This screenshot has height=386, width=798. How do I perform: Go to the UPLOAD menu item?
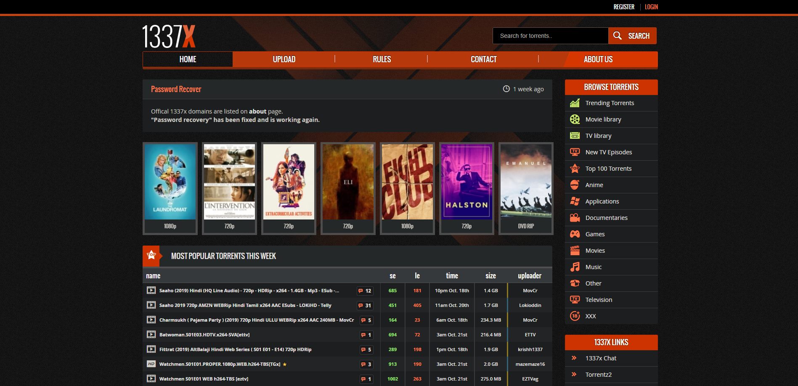tap(284, 59)
